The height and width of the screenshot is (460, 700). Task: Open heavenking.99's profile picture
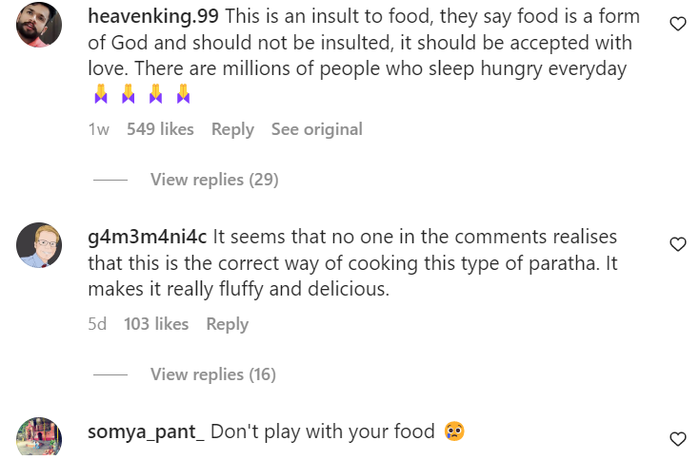[40, 25]
